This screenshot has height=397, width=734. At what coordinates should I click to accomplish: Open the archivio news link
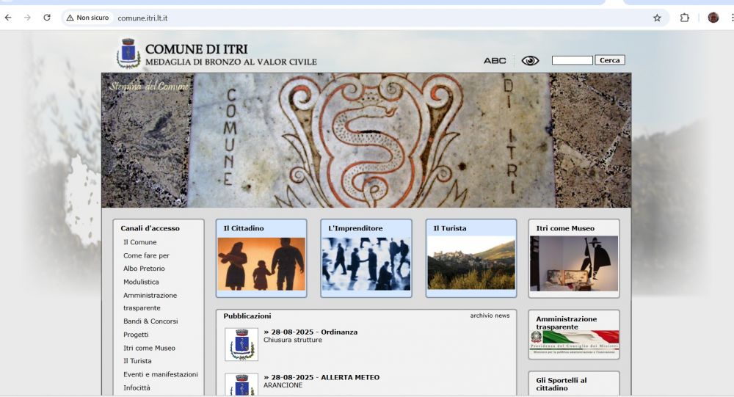[x=490, y=316]
